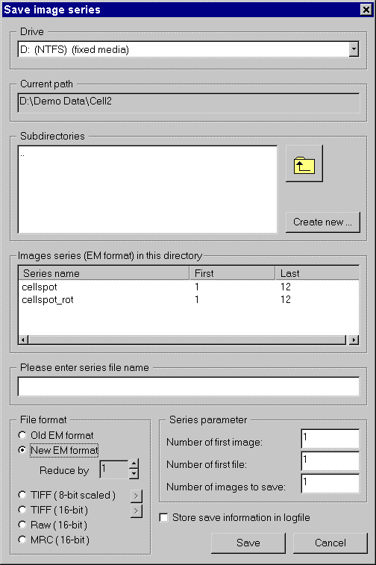The height and width of the screenshot is (565, 376).
Task: Select the cellspot_rot series row
Action: tap(189, 300)
